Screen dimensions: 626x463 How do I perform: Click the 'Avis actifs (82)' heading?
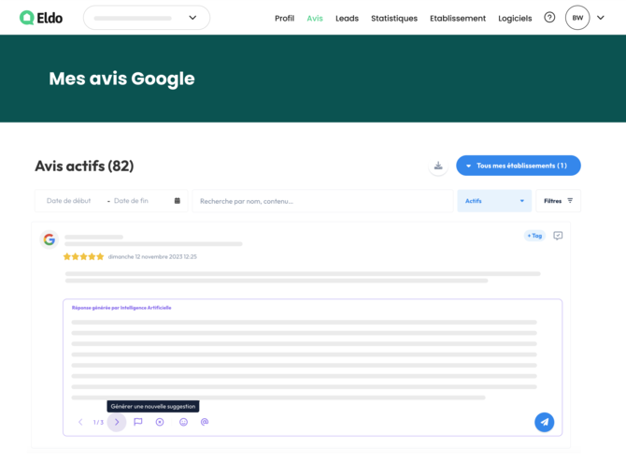(x=84, y=166)
